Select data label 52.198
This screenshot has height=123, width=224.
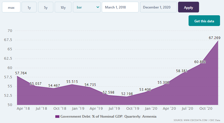coord(127,94)
